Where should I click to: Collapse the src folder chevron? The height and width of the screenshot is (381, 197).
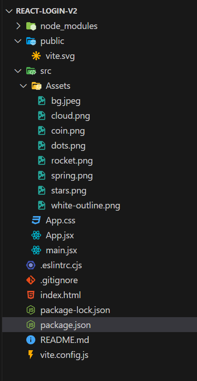[x=18, y=71]
